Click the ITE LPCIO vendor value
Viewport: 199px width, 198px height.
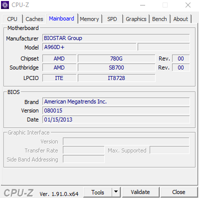pyautogui.click(x=59, y=78)
